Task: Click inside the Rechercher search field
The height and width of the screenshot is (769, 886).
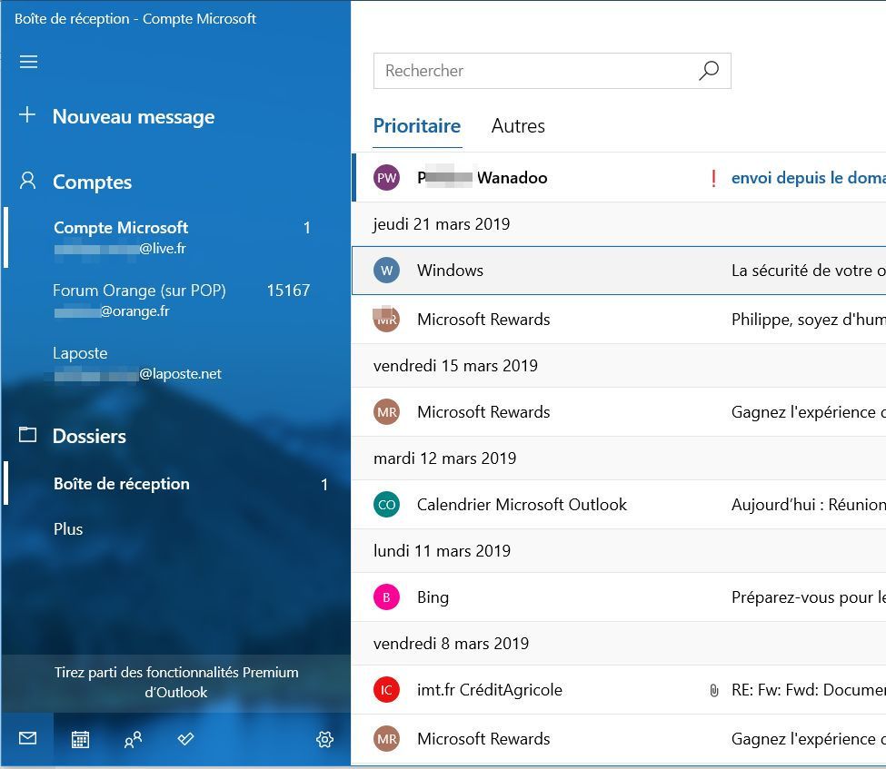Action: coord(532,71)
